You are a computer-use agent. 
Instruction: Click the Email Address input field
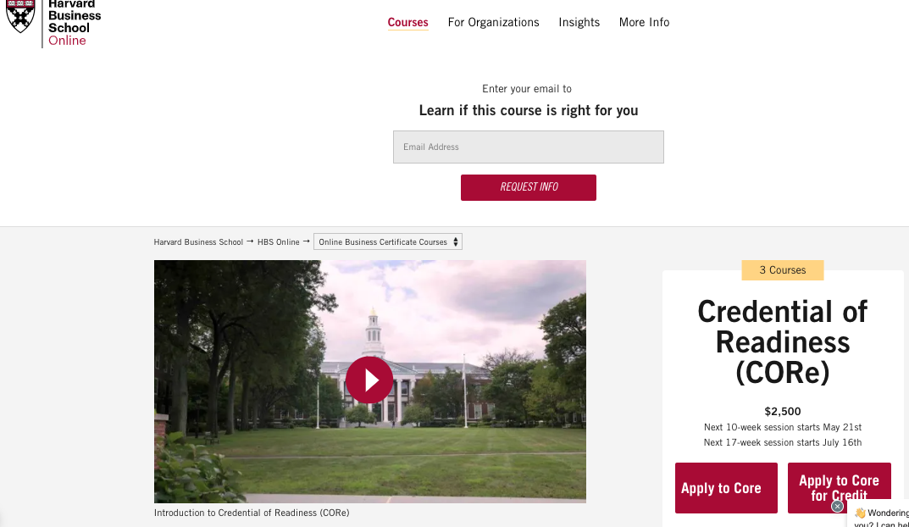pos(528,147)
